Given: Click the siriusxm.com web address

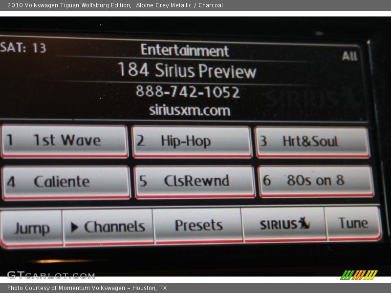Looking at the screenshot, I should tap(189, 110).
